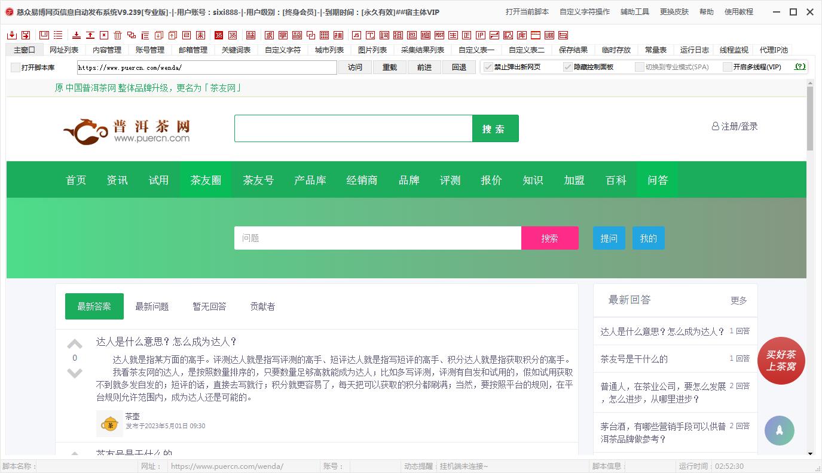The width and height of the screenshot is (822, 473).
Task: Click the red 买好茶上茶窝 floating badge
Action: (781, 361)
